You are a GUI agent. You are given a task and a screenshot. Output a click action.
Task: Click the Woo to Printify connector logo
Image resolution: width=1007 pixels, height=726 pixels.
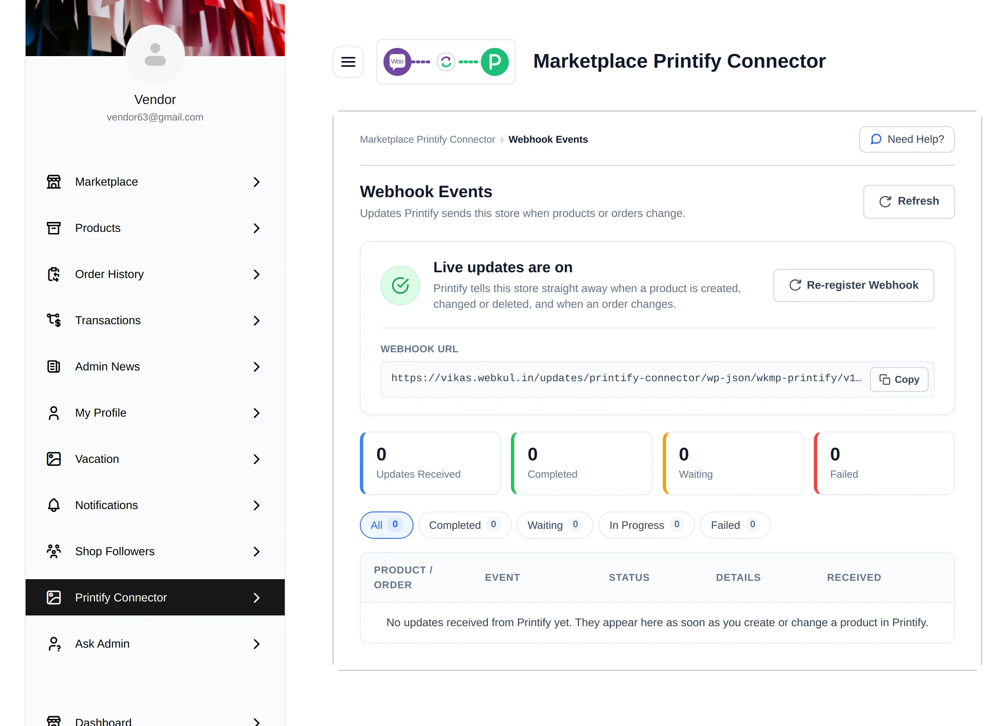click(x=446, y=62)
